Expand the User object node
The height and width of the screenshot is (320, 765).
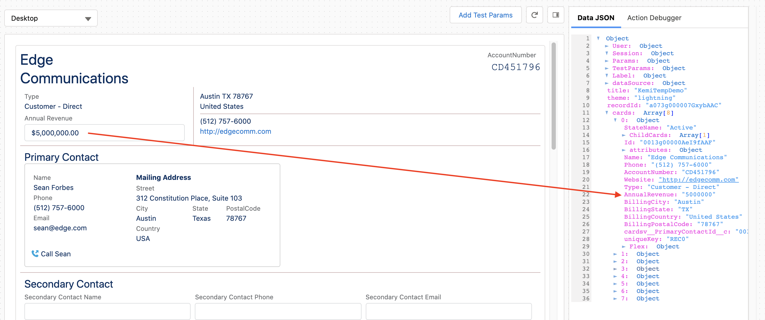(607, 46)
